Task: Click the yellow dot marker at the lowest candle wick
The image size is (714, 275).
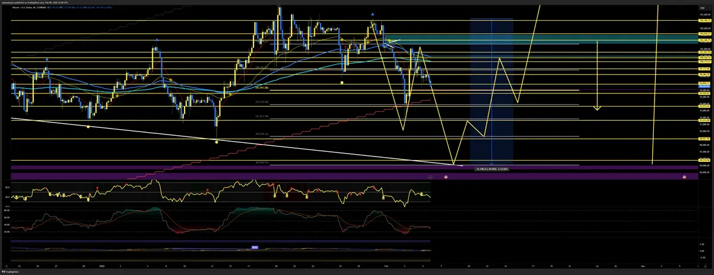Action: point(217,142)
